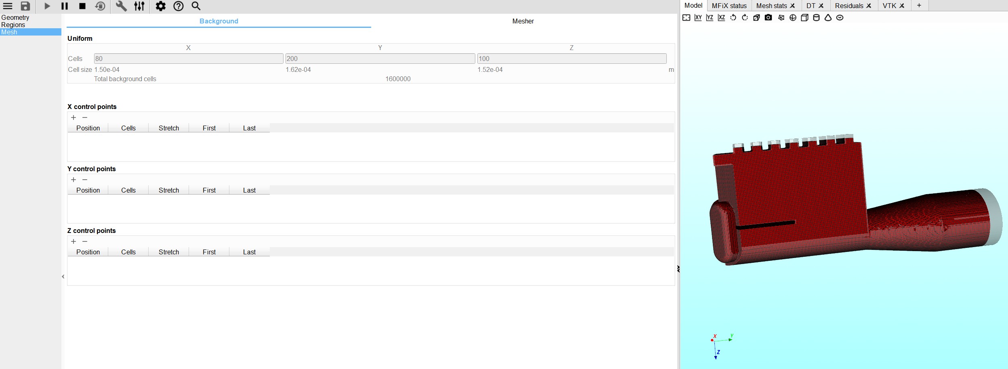Image resolution: width=1008 pixels, height=369 pixels.
Task: Collapse the left panel with the chevron
Action: coord(63,277)
